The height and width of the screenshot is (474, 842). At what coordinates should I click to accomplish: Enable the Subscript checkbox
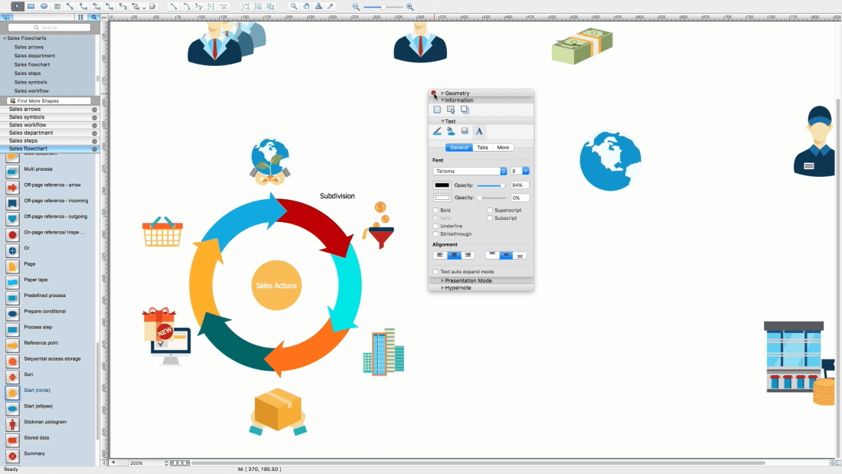490,218
